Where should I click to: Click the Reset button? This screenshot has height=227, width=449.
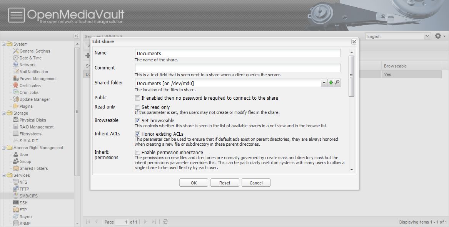(x=225, y=183)
